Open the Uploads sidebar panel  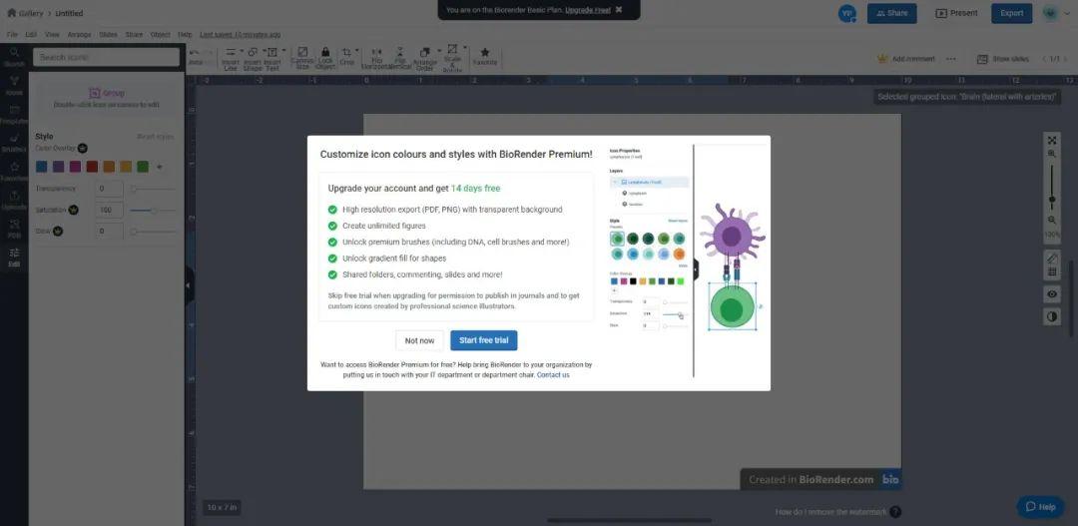[x=14, y=201]
